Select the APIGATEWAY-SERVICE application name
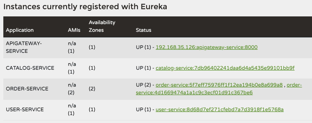The image size is (312, 123). pyautogui.click(x=24, y=47)
